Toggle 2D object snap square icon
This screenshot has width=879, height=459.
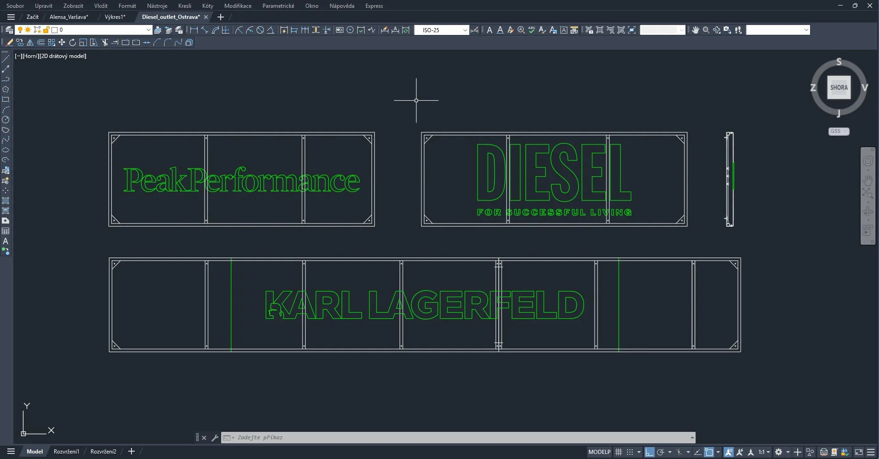[x=709, y=452]
